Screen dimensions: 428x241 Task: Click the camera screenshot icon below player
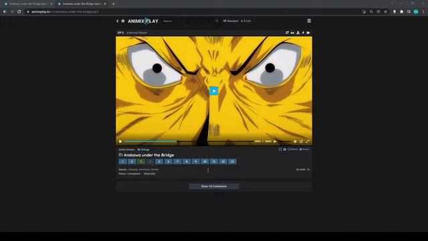(285, 149)
